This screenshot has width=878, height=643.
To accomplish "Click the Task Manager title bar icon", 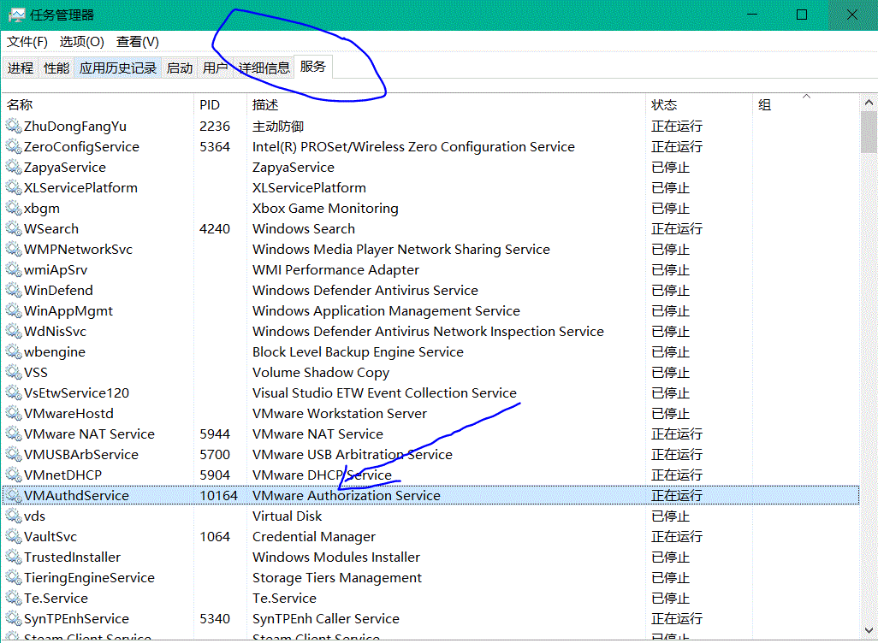I will [17, 15].
